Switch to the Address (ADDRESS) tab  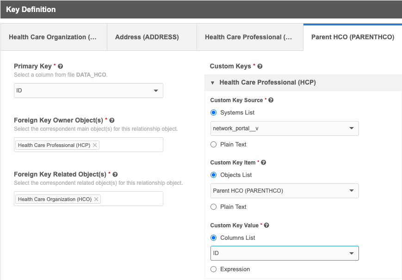[x=147, y=37]
